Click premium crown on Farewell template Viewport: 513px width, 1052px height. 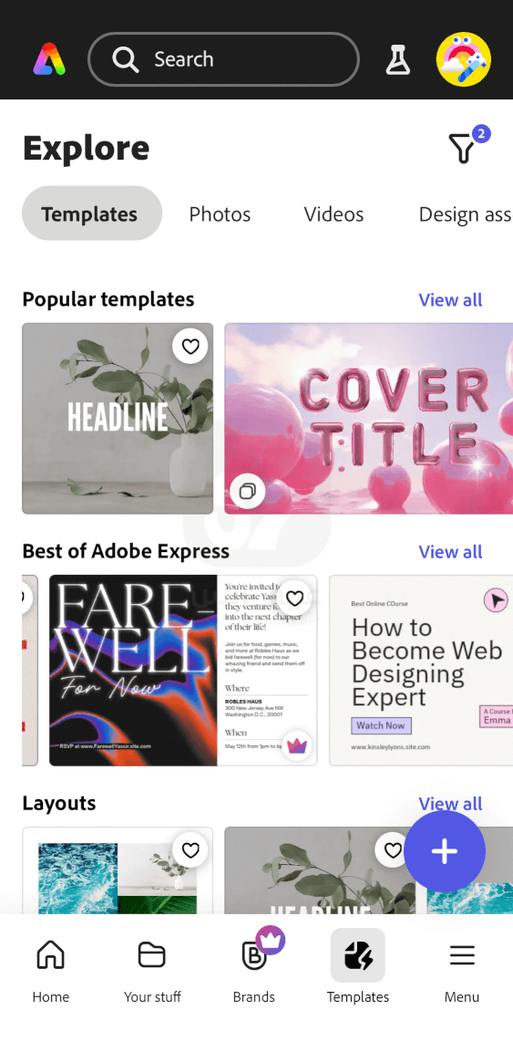click(297, 745)
